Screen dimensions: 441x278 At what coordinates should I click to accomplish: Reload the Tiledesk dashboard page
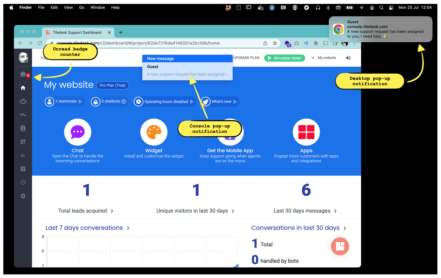pyautogui.click(x=40, y=43)
